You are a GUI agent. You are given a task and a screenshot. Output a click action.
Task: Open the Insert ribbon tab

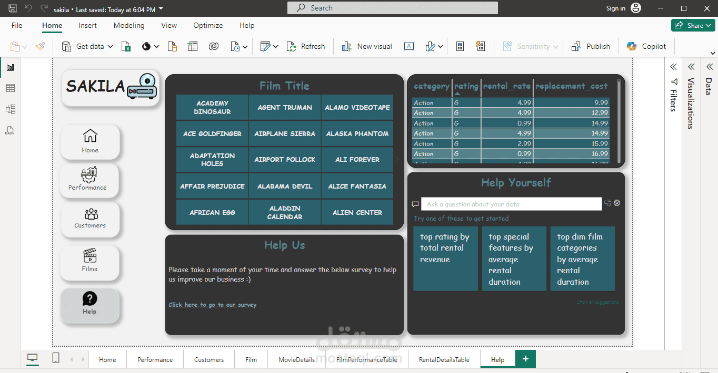click(x=88, y=25)
